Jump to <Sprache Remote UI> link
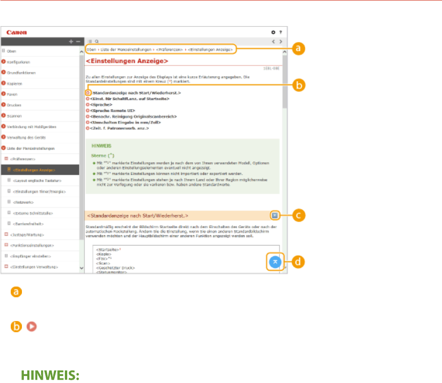This screenshot has width=442, height=383. (x=112, y=110)
